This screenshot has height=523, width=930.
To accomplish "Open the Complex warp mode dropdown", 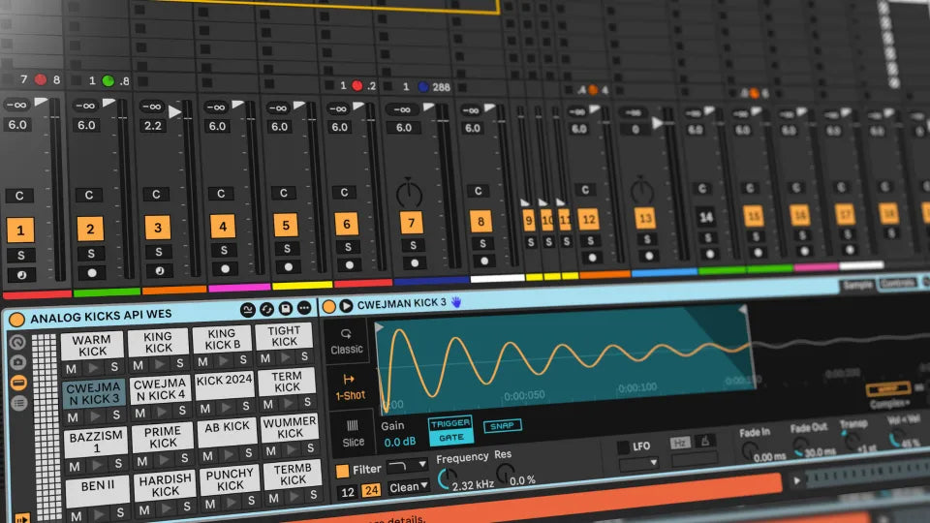I will click(889, 405).
